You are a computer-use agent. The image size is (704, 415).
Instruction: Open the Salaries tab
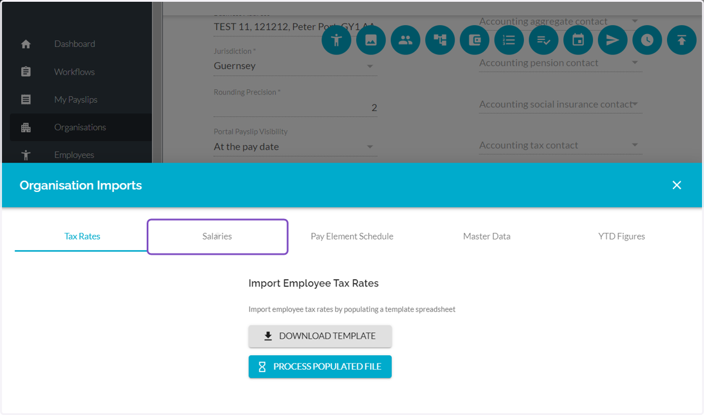(217, 237)
